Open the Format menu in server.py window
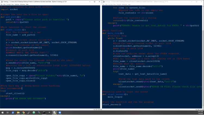This screenshot has height=115, width=204. click(x=110, y=4)
